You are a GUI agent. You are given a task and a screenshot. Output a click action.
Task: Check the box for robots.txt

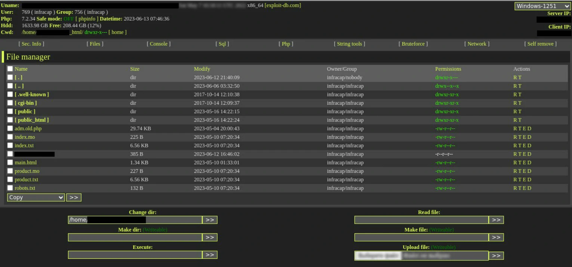[x=10, y=188]
